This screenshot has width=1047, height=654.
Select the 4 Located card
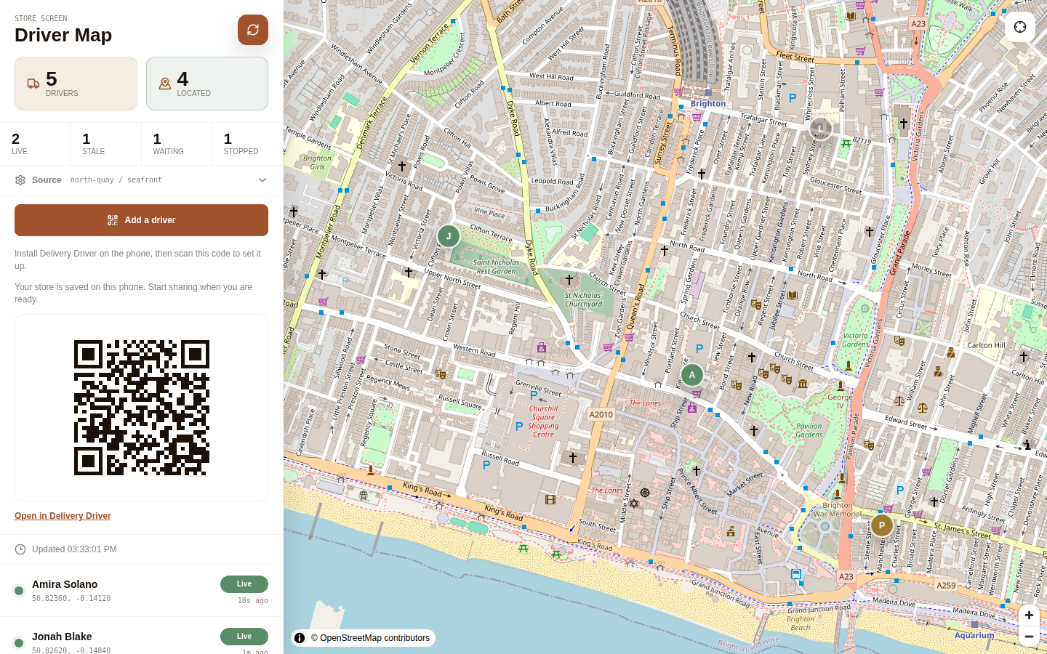point(207,84)
